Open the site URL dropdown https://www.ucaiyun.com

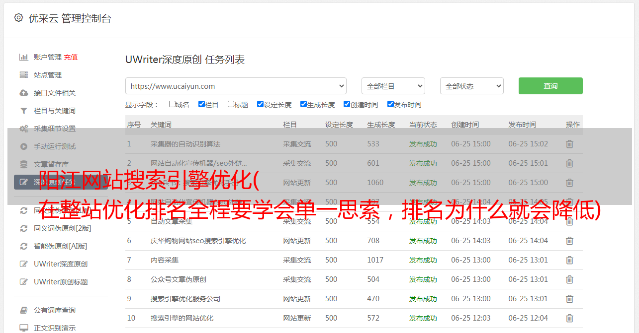pyautogui.click(x=236, y=86)
